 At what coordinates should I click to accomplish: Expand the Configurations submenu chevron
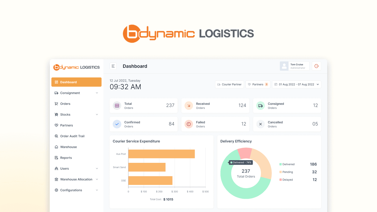click(x=97, y=190)
